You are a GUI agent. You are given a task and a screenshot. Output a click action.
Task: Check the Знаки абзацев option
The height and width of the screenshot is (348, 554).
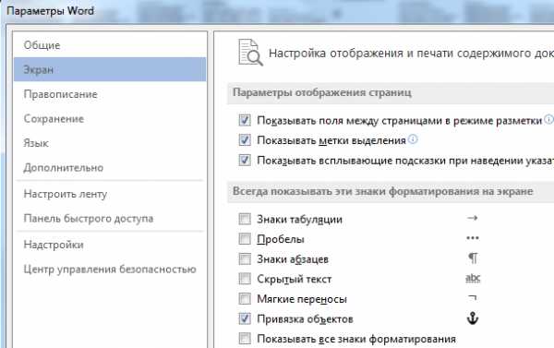[245, 259]
